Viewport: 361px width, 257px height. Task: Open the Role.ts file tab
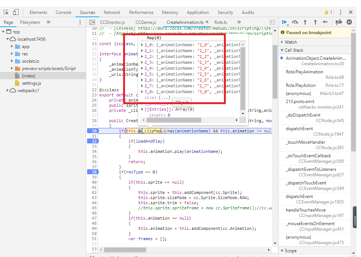coord(221,22)
